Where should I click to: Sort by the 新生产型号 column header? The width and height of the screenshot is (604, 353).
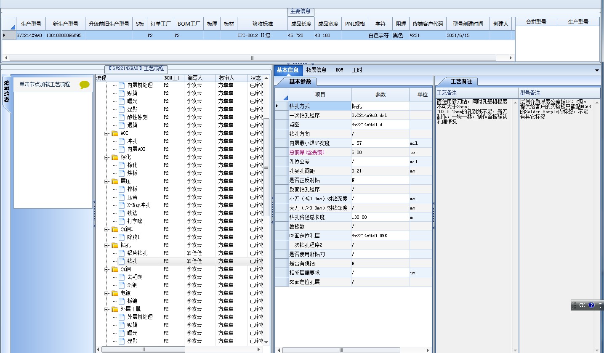tap(65, 24)
